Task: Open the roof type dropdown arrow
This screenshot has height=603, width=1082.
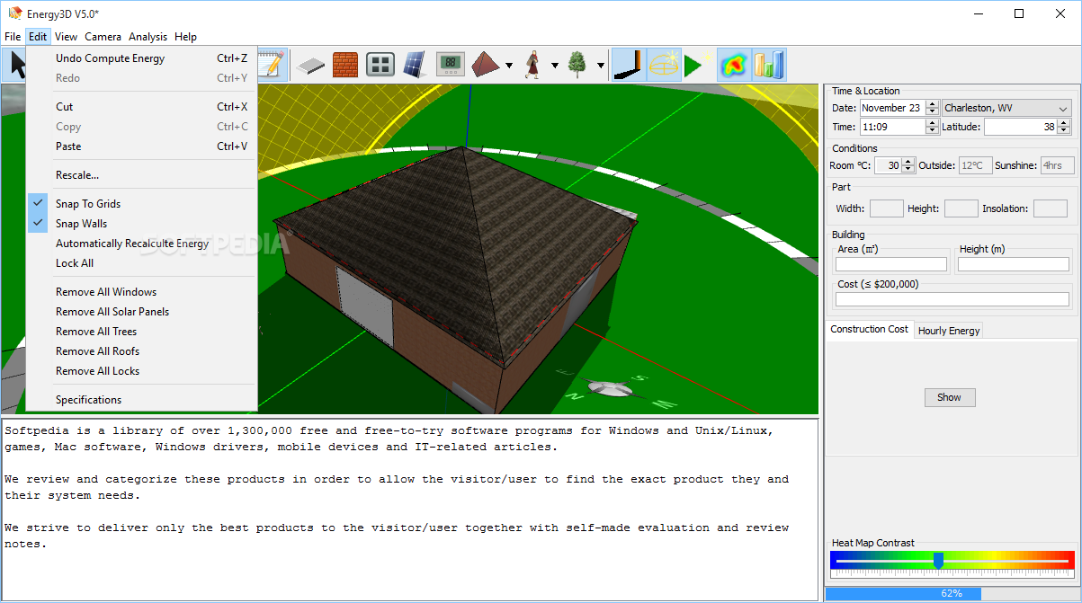Action: tap(509, 66)
